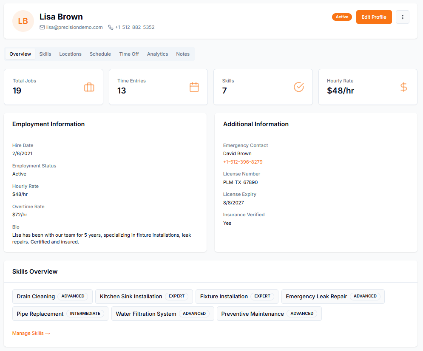Click the Employment Information heading
Image resolution: width=423 pixels, height=351 pixels.
[x=48, y=124]
